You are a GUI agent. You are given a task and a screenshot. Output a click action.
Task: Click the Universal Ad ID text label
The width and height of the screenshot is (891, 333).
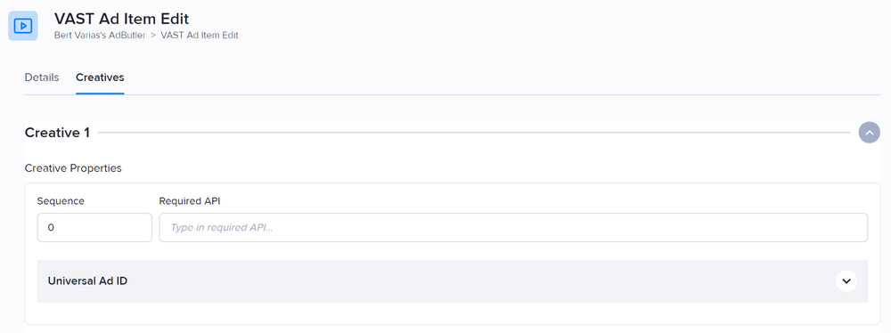point(87,280)
